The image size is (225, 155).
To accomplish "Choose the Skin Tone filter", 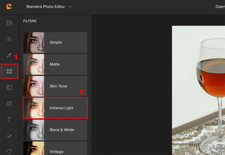I will pos(55,86).
